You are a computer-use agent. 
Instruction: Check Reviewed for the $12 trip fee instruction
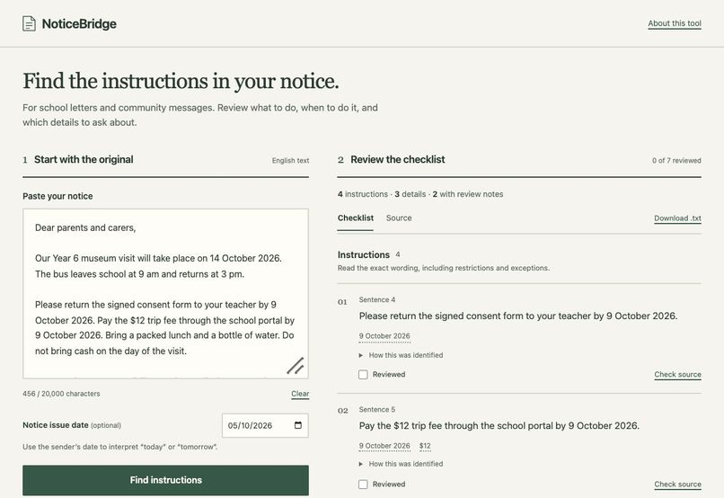point(363,485)
